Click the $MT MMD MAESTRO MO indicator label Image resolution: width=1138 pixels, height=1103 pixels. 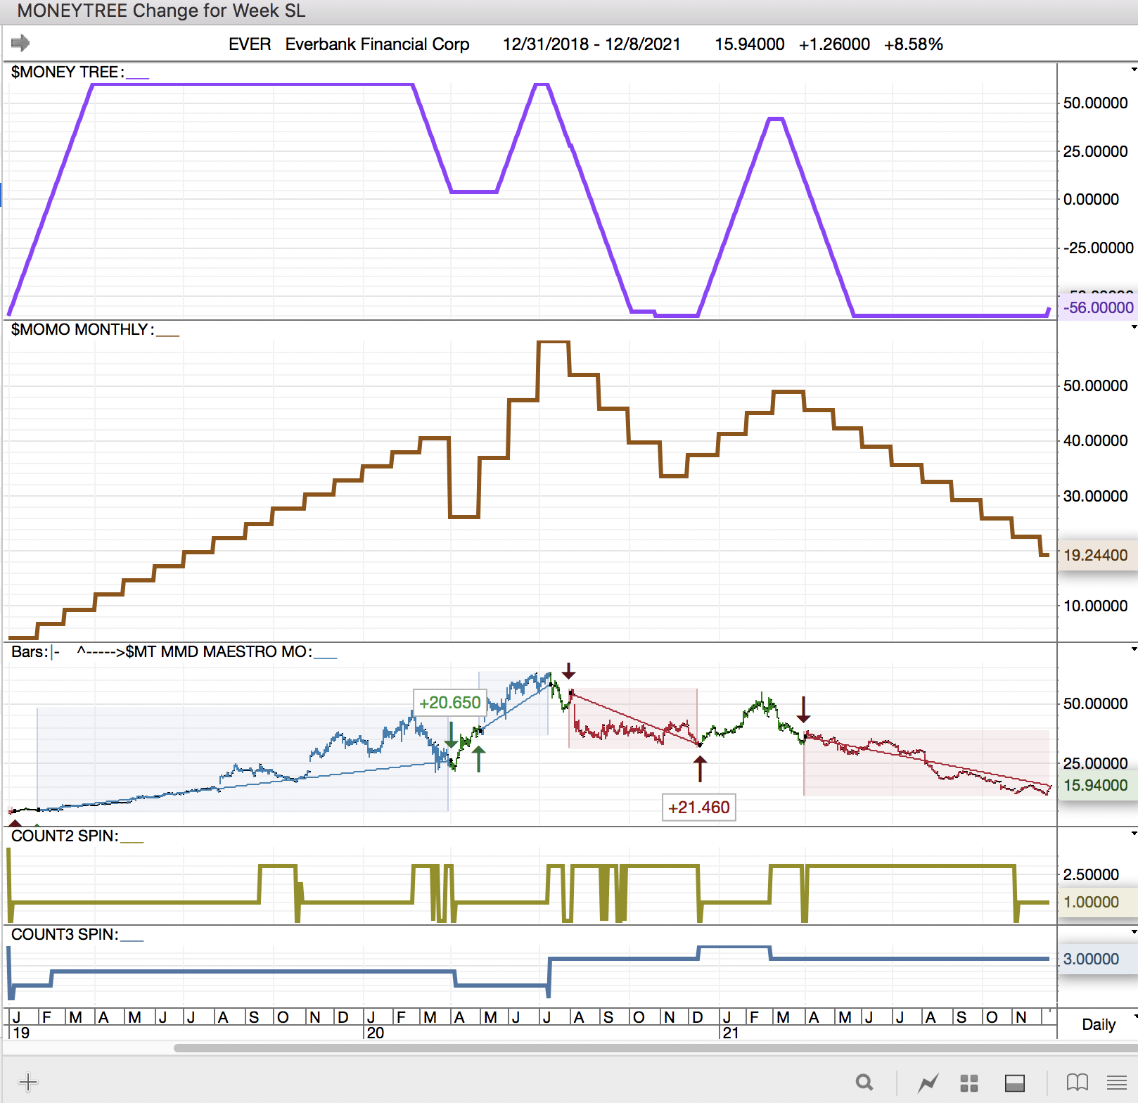(x=218, y=652)
